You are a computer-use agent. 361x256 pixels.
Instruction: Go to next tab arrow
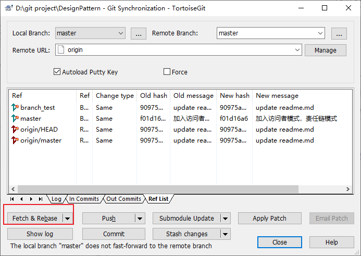click(31, 199)
